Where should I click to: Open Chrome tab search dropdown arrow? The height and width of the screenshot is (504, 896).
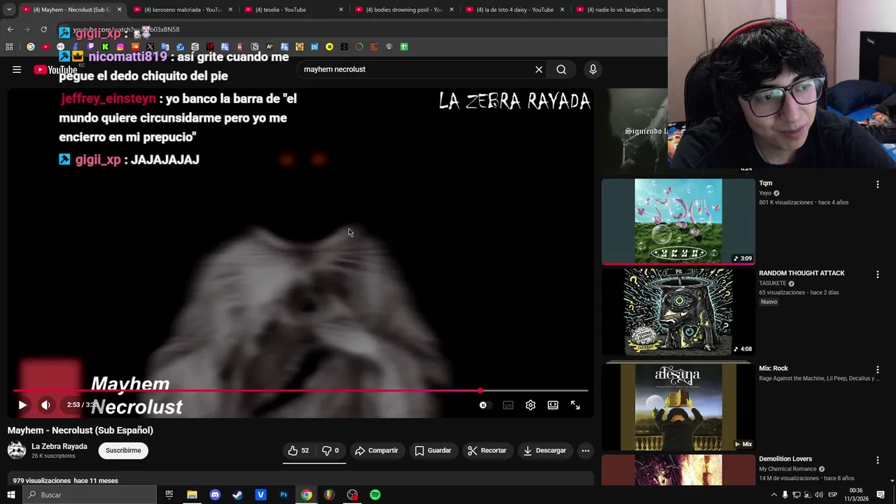coord(9,9)
